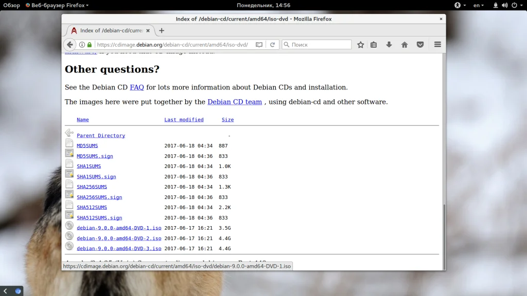Select the 'Index of /debian-cd/curre' tab
This screenshot has width=527, height=296.
tap(111, 30)
